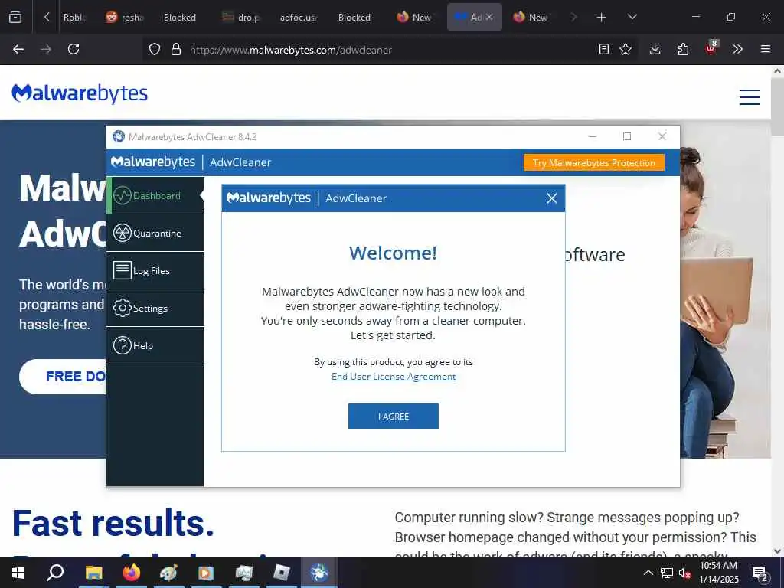The width and height of the screenshot is (784, 588).
Task: Click the site security padlock icon
Action: click(176, 50)
